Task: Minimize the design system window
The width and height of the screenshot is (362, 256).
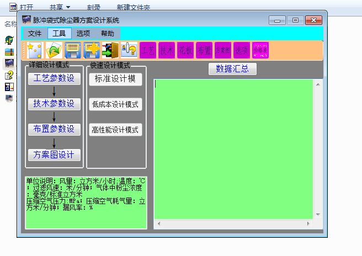Action: 277,20
